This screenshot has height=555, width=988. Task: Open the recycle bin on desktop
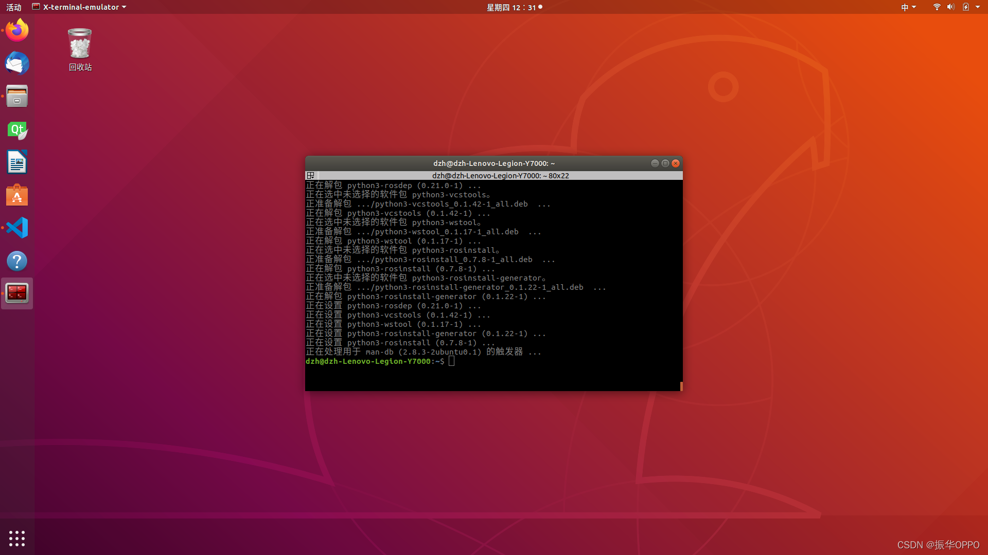pos(80,45)
